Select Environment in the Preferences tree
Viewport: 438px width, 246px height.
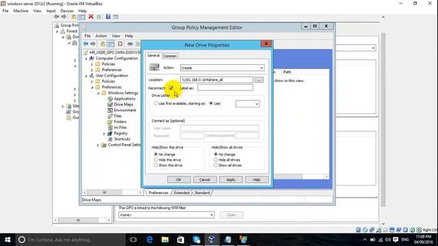tap(125, 110)
